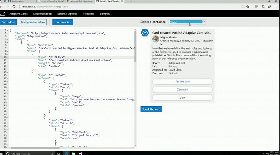
Task: Click the card title 'Card created: Publish Adaptive Card sch...'
Action: pyautogui.click(x=182, y=33)
